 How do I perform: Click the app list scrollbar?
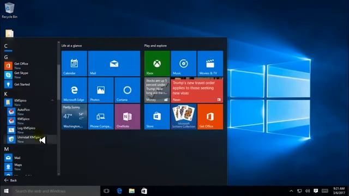click(58, 108)
